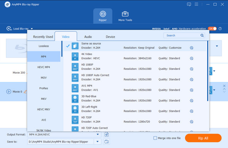Select AVI format category
Viewport: 228px width, 148px height.
44,120
